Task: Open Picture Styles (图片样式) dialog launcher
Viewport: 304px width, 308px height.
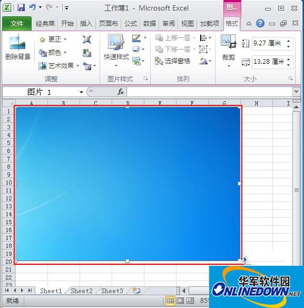Action: click(x=145, y=79)
